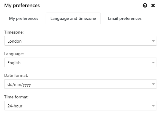This screenshot has height=114, width=159.
Task: Click the selected London value text
Action: click(15, 41)
